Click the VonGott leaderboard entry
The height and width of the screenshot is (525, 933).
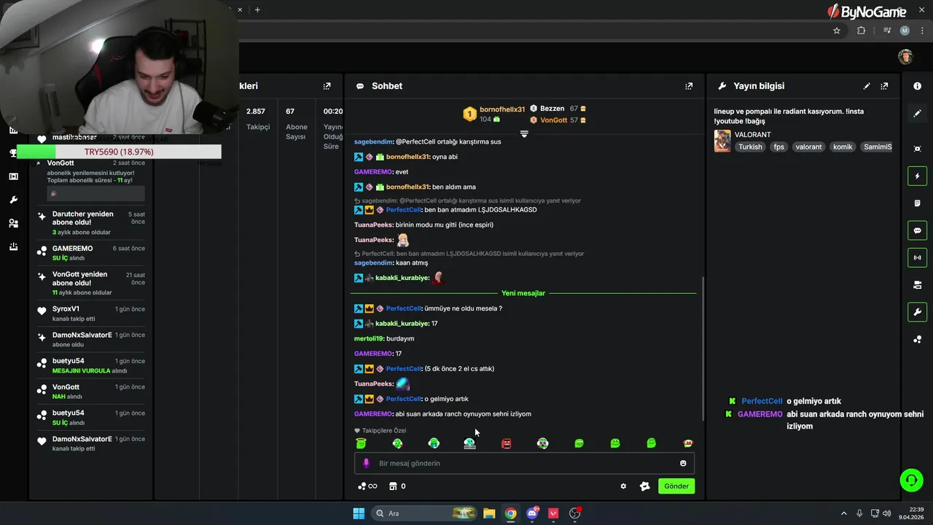(x=558, y=120)
